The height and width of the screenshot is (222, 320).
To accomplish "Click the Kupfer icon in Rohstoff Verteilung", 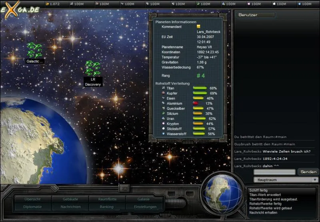I will [x=163, y=93].
